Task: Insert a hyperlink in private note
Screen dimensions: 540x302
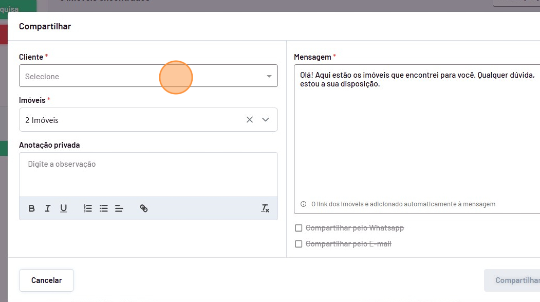Action: point(144,208)
